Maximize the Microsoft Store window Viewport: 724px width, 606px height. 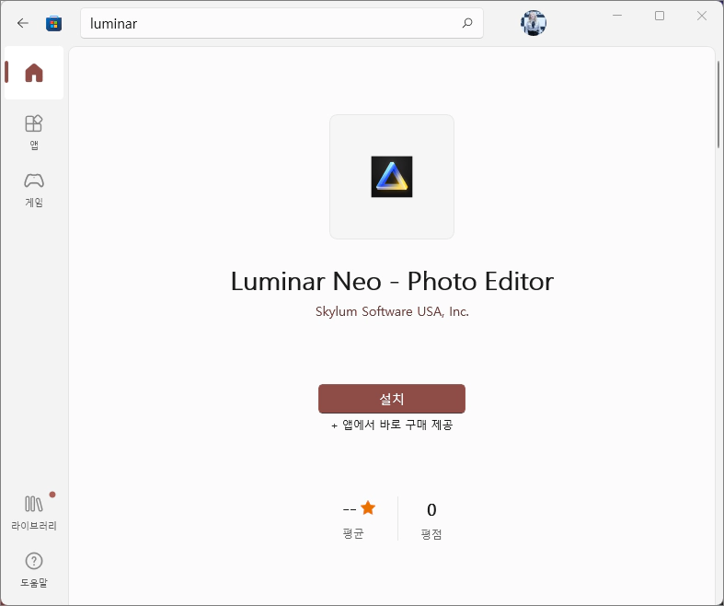pos(660,16)
